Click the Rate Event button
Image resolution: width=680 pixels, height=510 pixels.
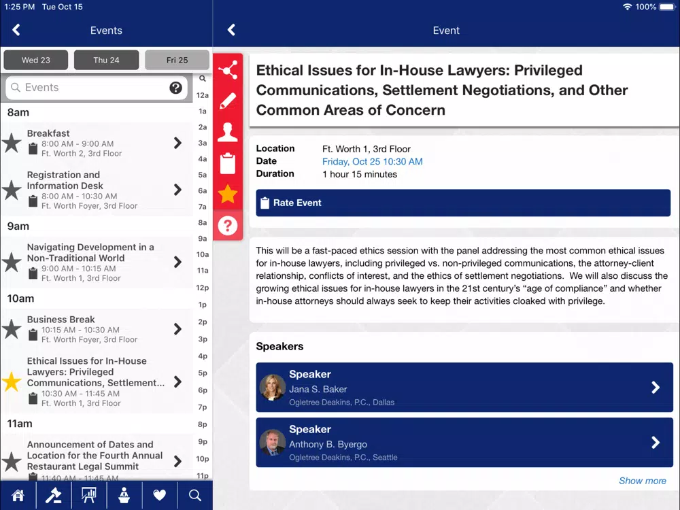point(463,203)
